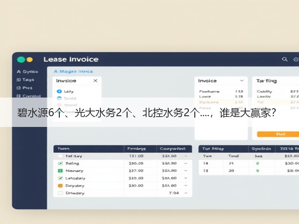Image resolution: width=299 pixels, height=224 pixels.
Task: Click the second line item in the Invoice dropdown panel
Action: click(221, 97)
